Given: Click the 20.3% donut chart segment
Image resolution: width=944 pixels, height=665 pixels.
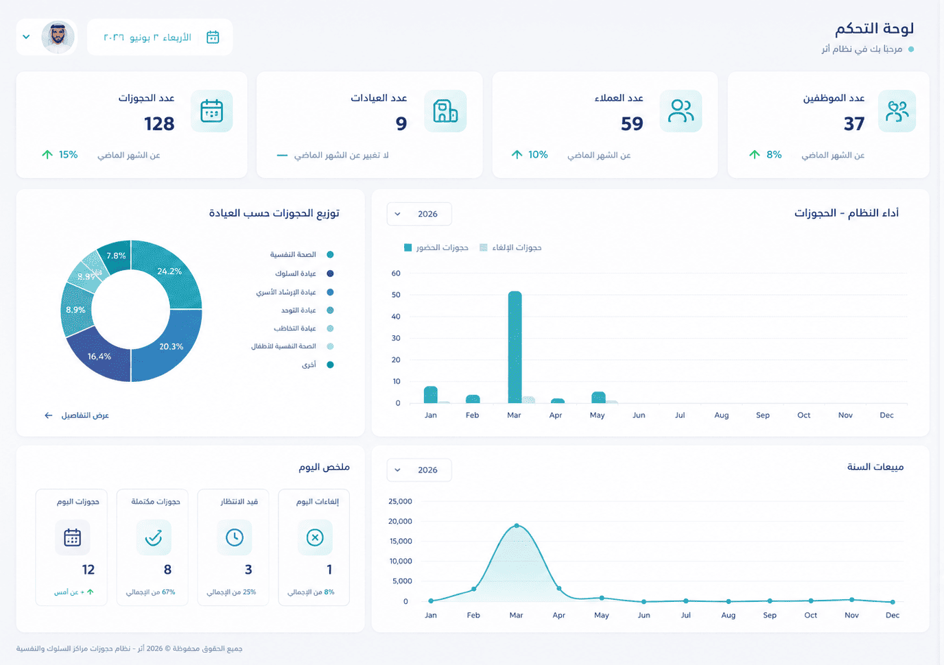Looking at the screenshot, I should click(172, 346).
